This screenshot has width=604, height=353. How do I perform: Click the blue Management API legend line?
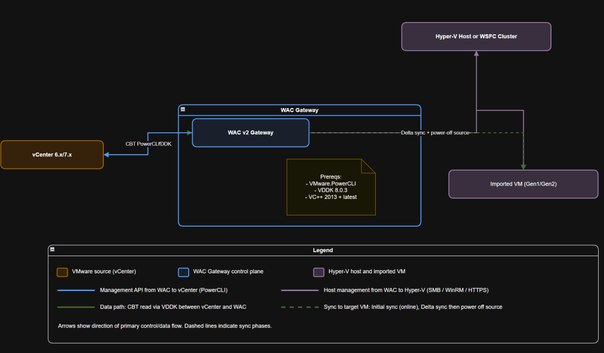click(x=75, y=290)
